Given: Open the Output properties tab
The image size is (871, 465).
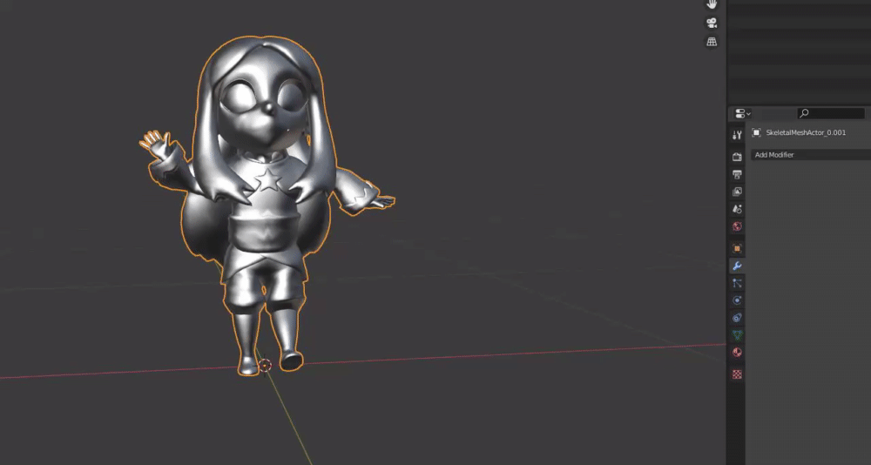Looking at the screenshot, I should tap(737, 174).
